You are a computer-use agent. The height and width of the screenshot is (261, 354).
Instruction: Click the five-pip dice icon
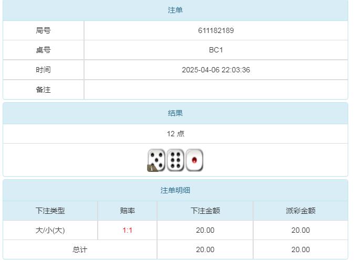(x=157, y=159)
